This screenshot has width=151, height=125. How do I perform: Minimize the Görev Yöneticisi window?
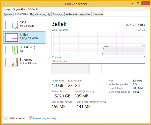(133, 3)
